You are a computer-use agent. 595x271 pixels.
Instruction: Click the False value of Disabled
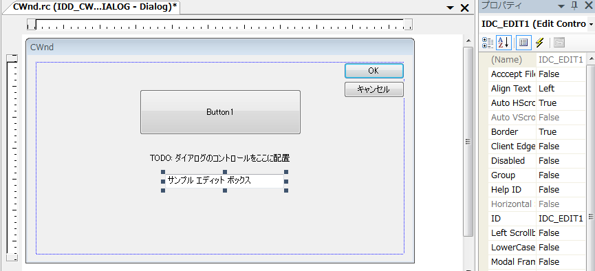coord(549,160)
